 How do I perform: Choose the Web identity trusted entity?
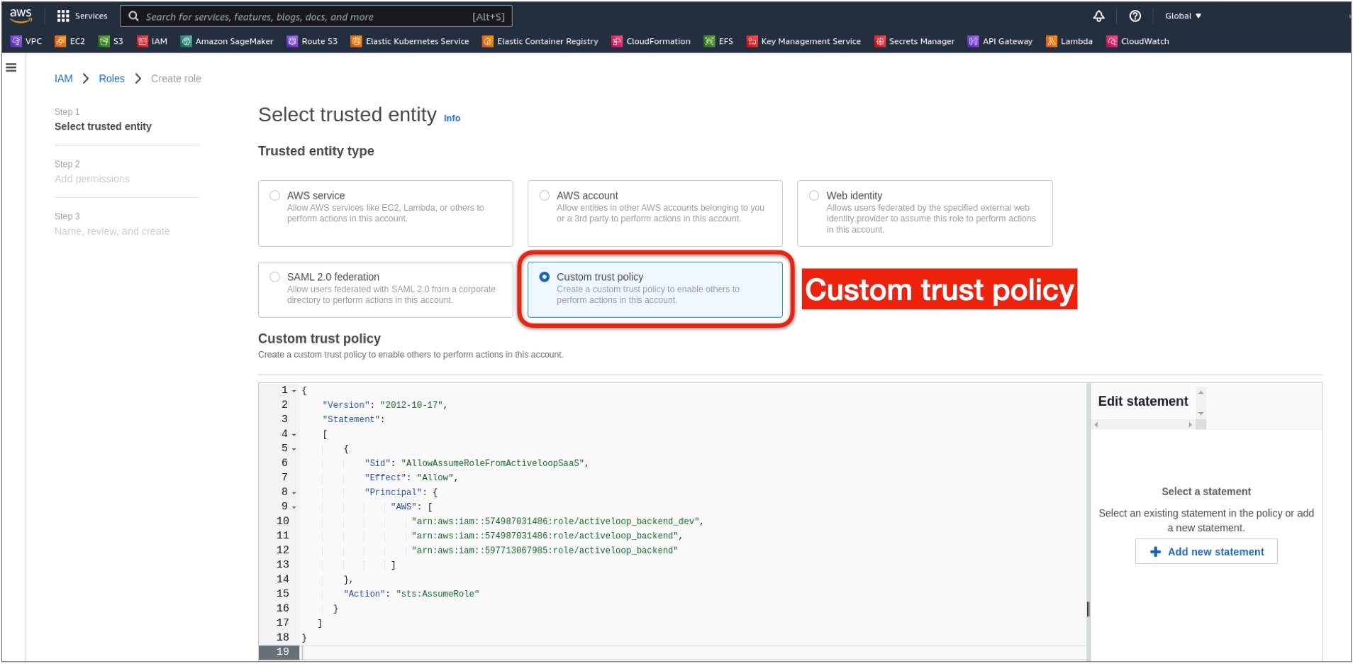[814, 196]
